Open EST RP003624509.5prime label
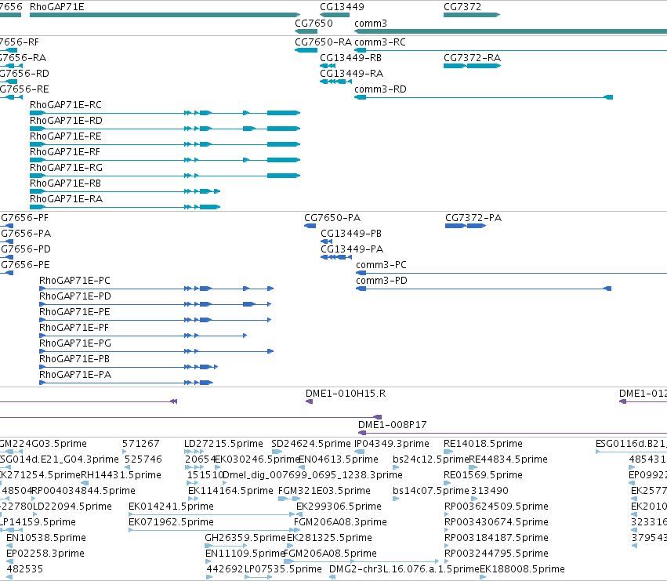 tap(496, 507)
